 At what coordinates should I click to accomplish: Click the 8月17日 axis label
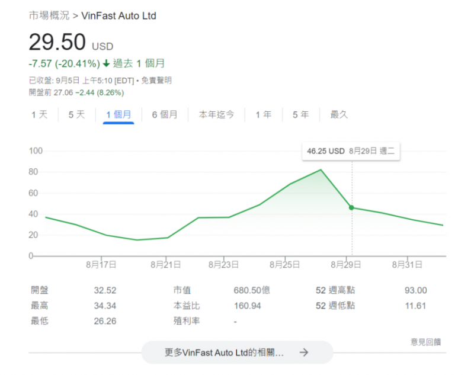(101, 265)
